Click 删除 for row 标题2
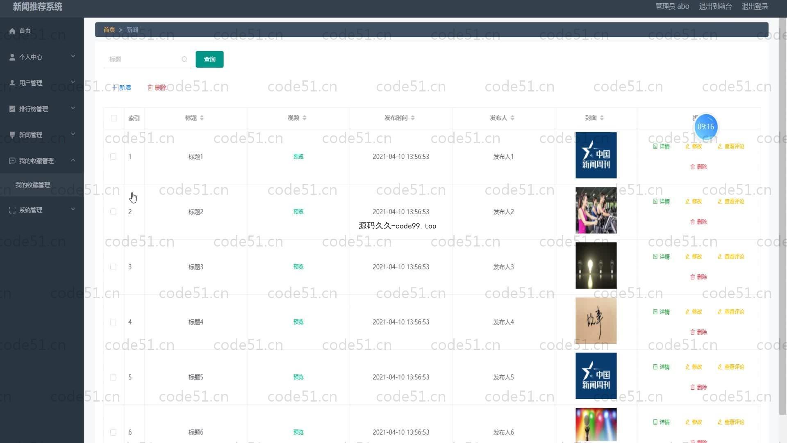Image resolution: width=787 pixels, height=443 pixels. click(698, 222)
